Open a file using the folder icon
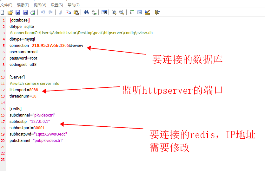Image resolution: width=265 pixels, height=171 pixels. (10, 12)
